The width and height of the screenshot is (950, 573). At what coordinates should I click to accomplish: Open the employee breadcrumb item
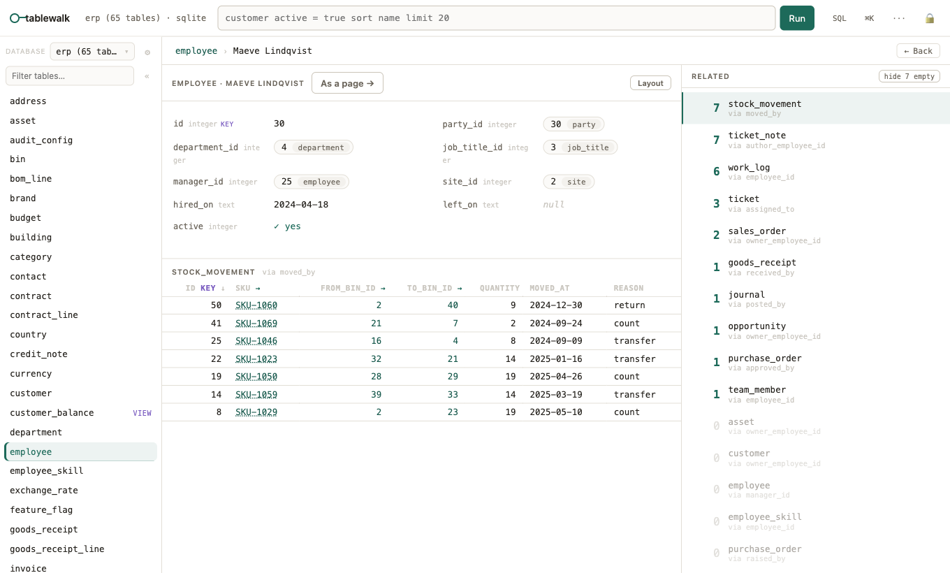coord(196,51)
